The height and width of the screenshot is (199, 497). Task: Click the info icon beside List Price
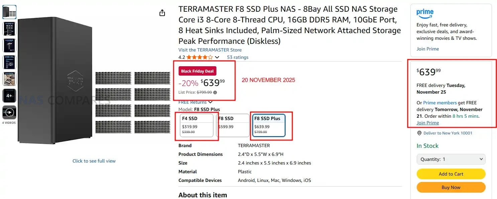[x=215, y=93]
